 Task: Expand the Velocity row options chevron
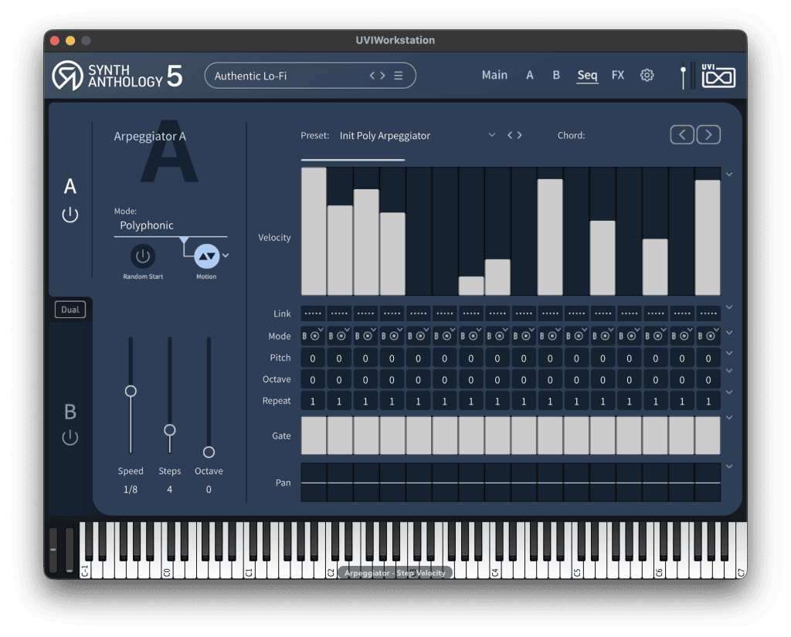pos(729,174)
